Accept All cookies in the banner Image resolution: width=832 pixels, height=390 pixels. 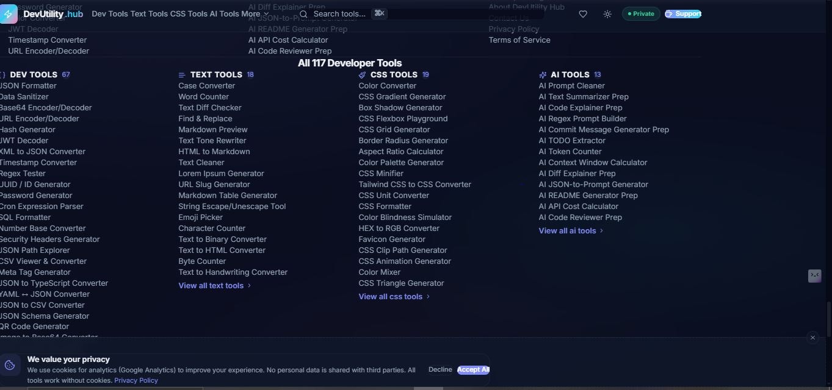473,369
